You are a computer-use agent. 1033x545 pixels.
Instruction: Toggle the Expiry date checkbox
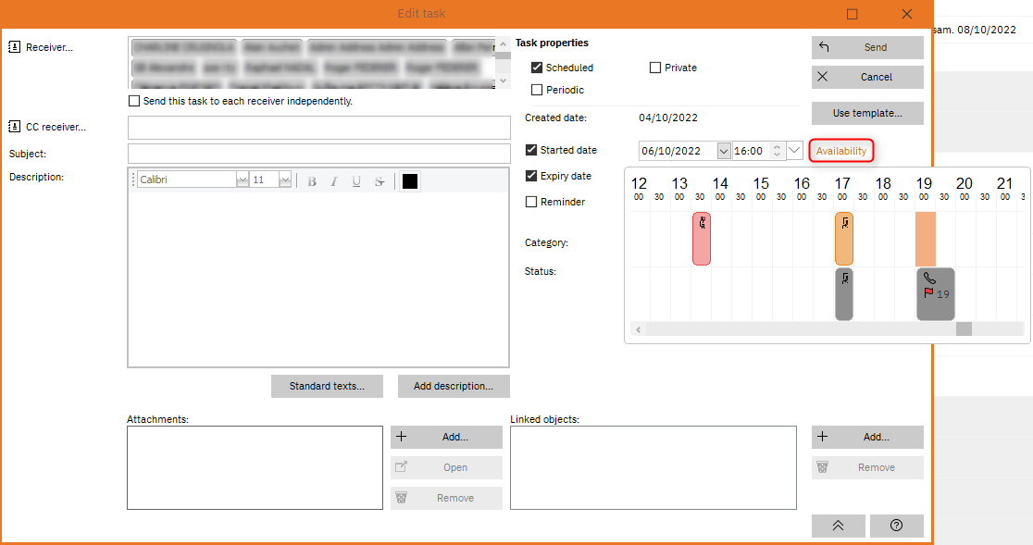531,176
